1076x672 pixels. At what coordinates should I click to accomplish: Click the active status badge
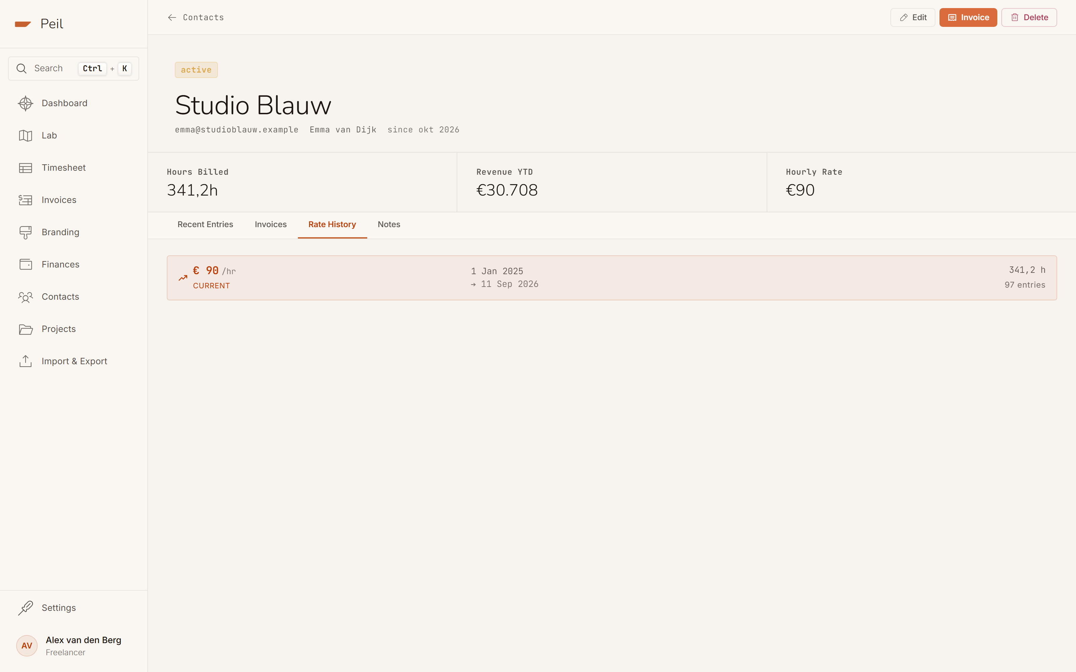point(196,70)
